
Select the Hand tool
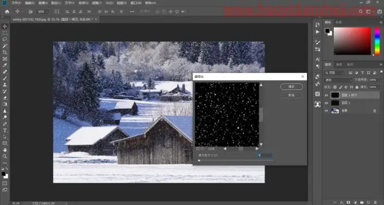(x=5, y=150)
